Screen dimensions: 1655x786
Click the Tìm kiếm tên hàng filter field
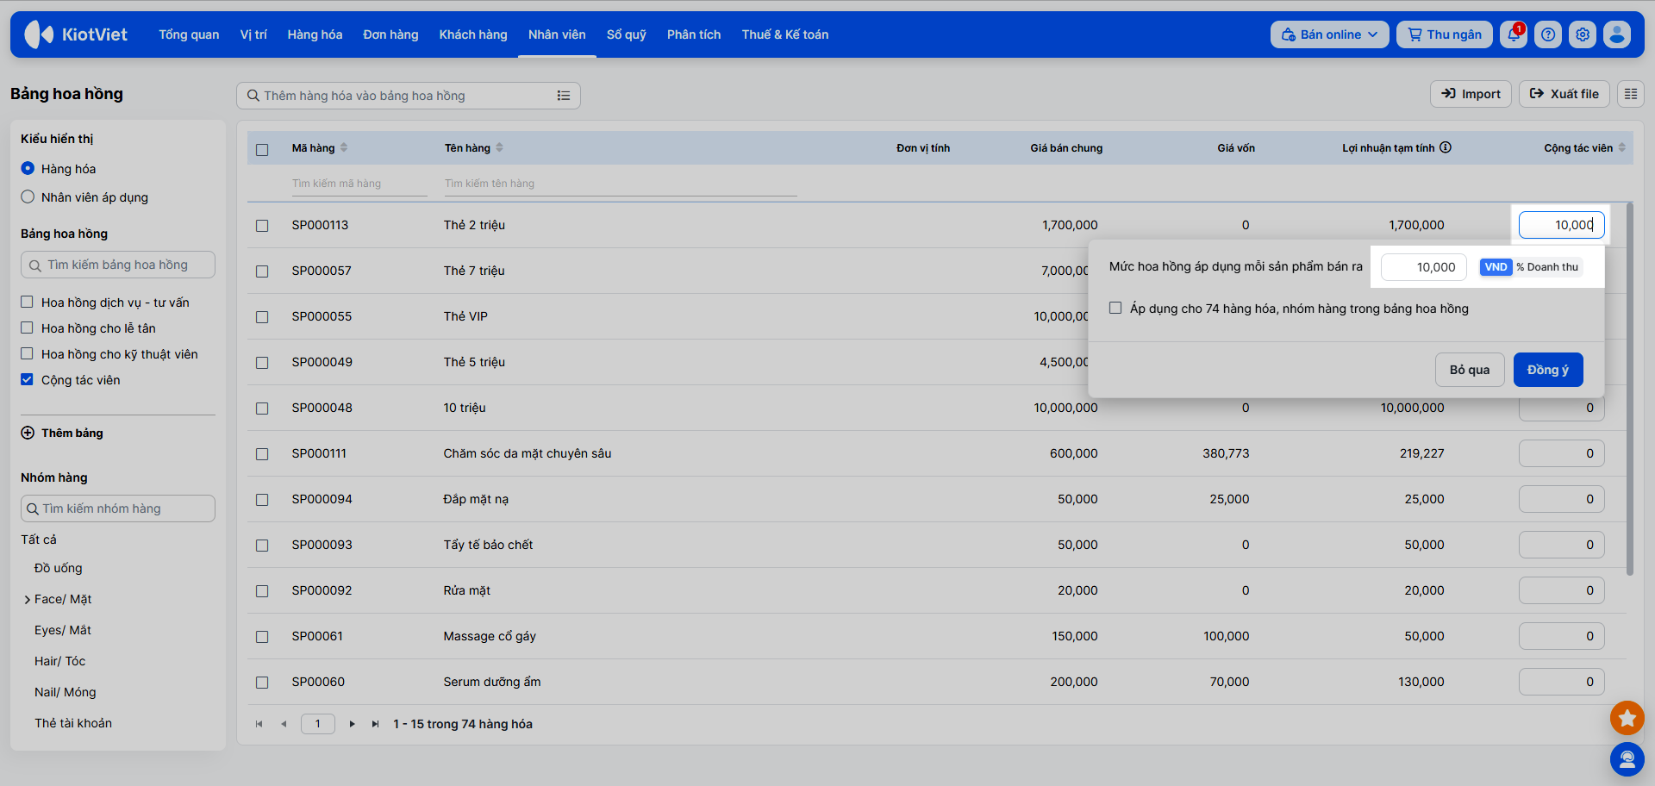tap(621, 184)
